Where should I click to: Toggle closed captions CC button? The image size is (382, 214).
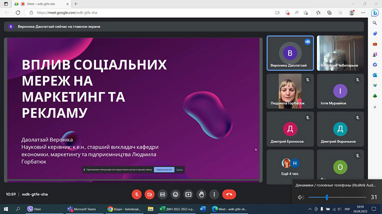163,195
